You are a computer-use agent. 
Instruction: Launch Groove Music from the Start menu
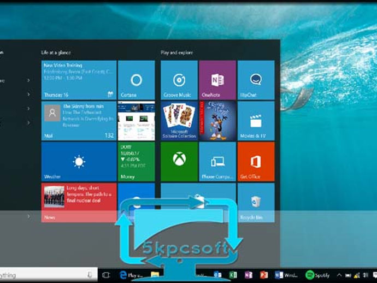pyautogui.click(x=179, y=80)
